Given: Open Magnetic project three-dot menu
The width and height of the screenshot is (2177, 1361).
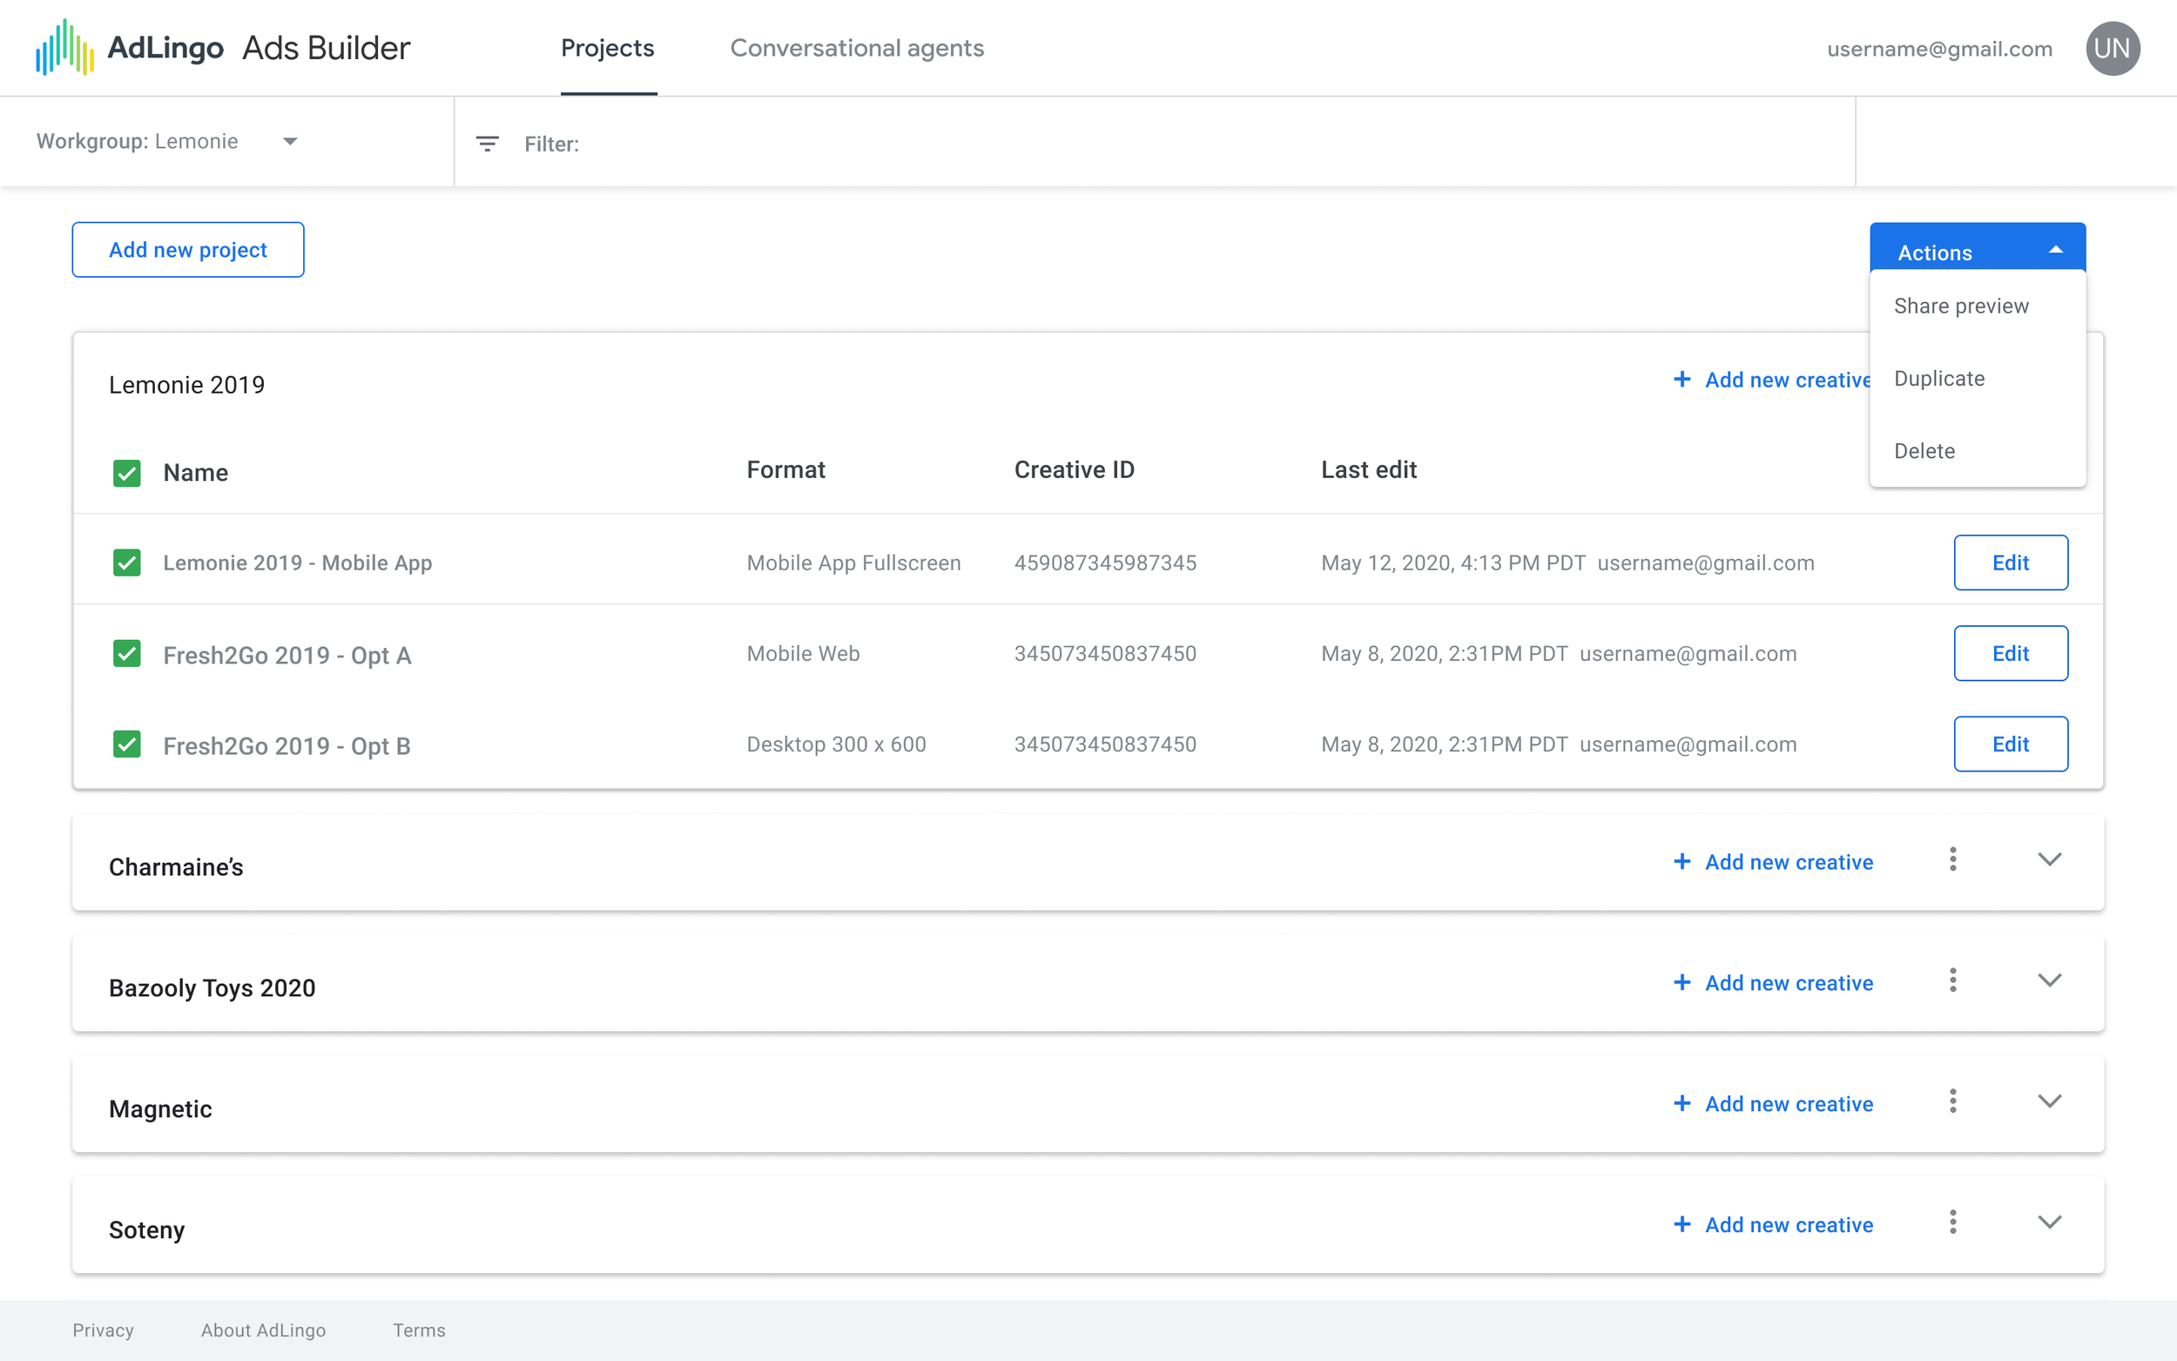Looking at the screenshot, I should (x=1952, y=1101).
